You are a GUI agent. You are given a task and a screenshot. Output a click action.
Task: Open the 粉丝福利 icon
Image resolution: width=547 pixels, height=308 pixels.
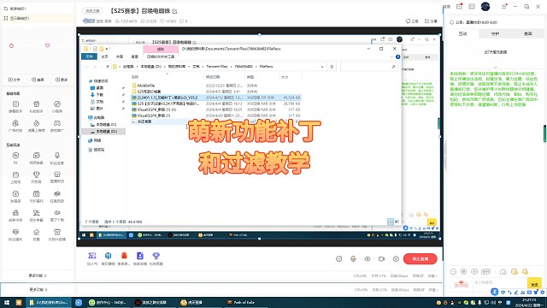[x=15, y=232]
